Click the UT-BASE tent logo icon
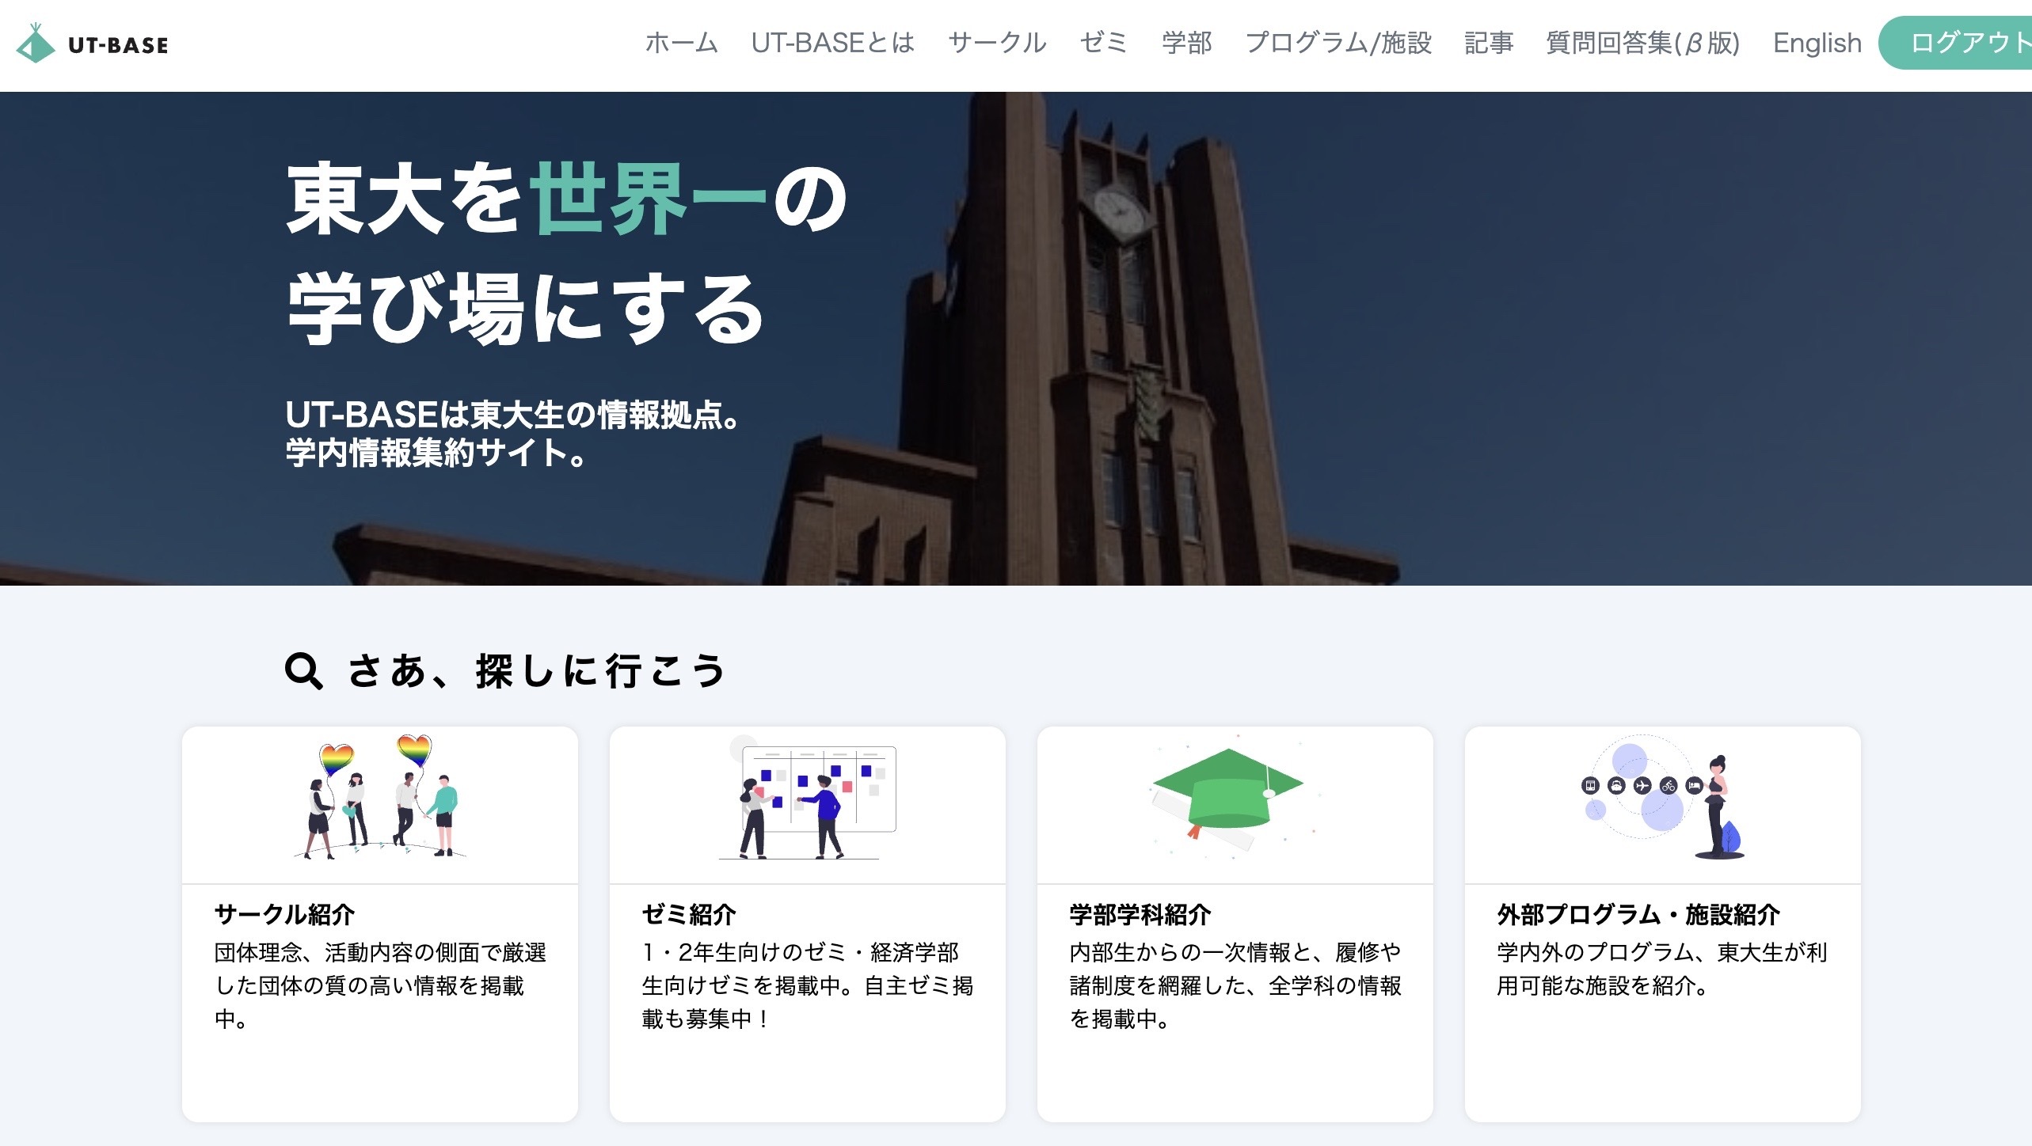The image size is (2032, 1146). tap(36, 44)
